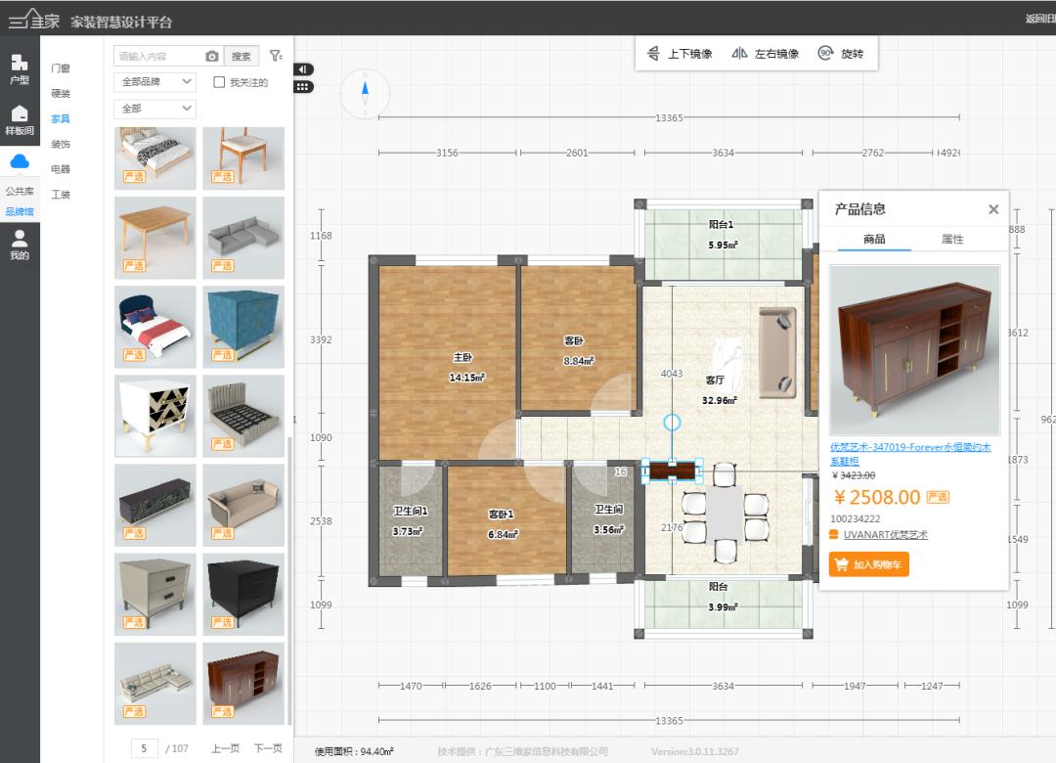Click the 左右镜像 horizontal mirror tool
This screenshot has width=1056, height=763.
(x=765, y=55)
